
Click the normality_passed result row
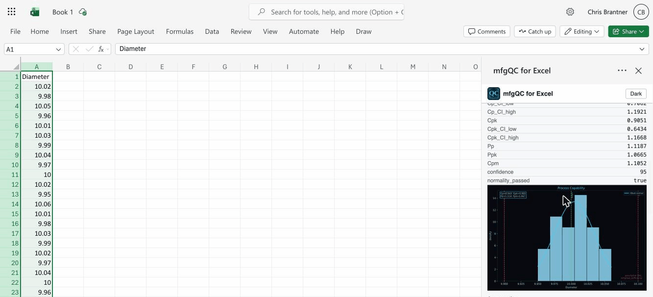pyautogui.click(x=567, y=180)
